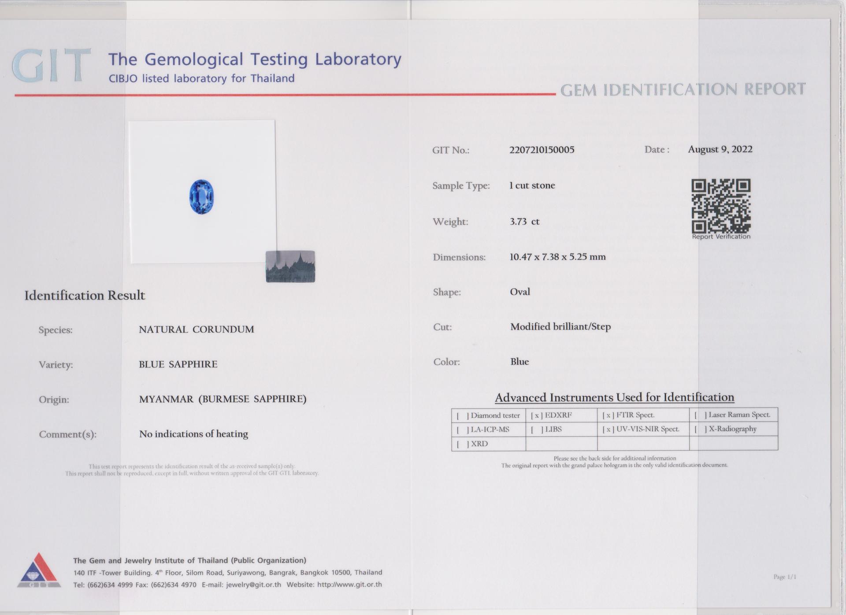Click the Tel: (662)634 4999 phone number

click(x=103, y=585)
